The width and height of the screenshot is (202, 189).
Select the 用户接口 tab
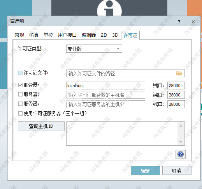(x=67, y=35)
